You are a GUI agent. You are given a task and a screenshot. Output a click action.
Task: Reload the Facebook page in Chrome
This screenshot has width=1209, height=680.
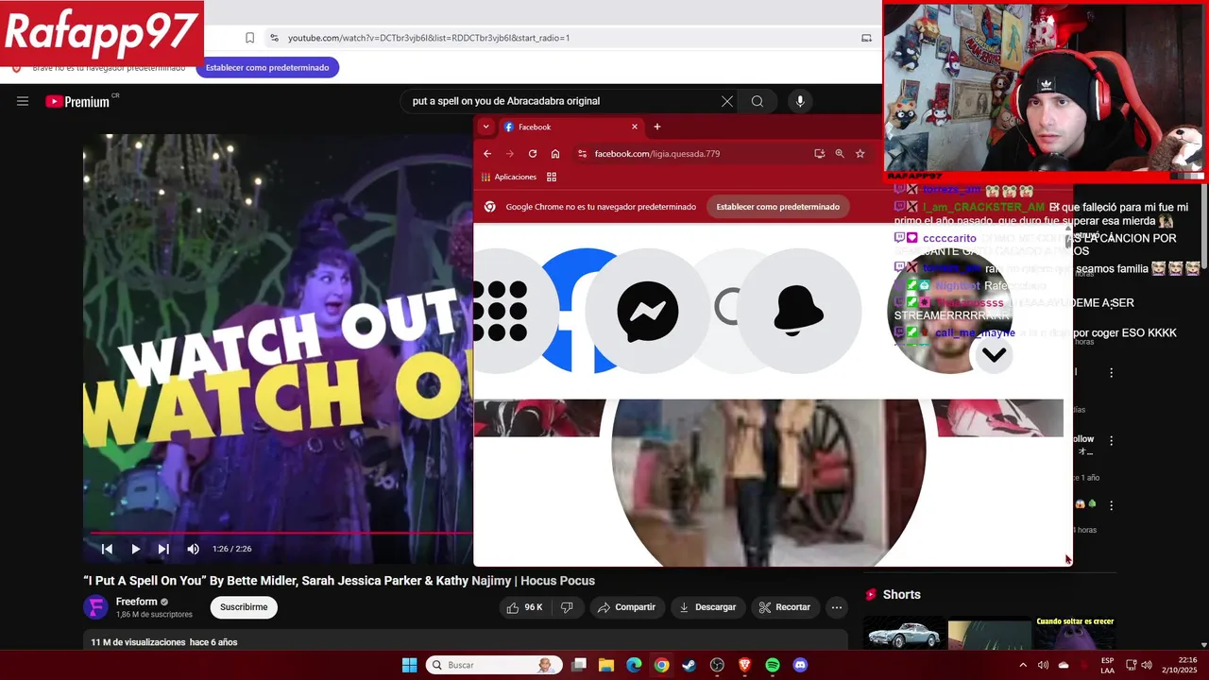533,154
